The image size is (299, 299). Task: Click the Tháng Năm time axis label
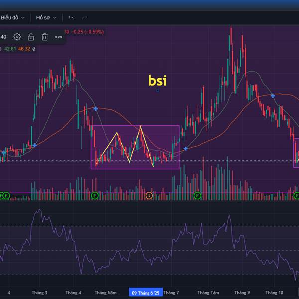click(x=106, y=293)
